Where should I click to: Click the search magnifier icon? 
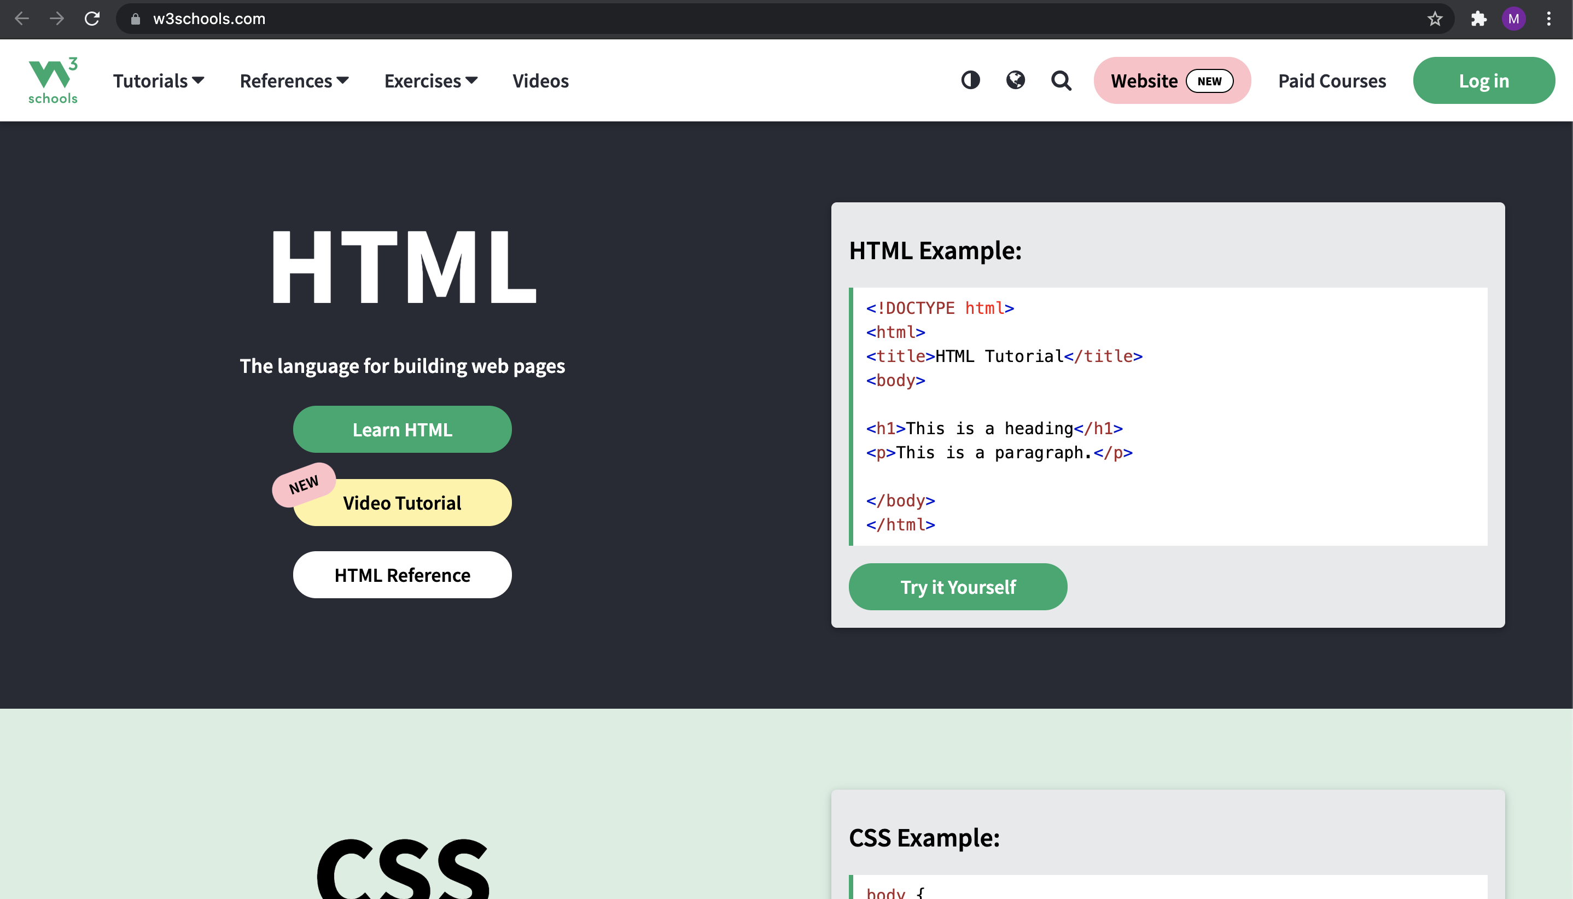1061,80
